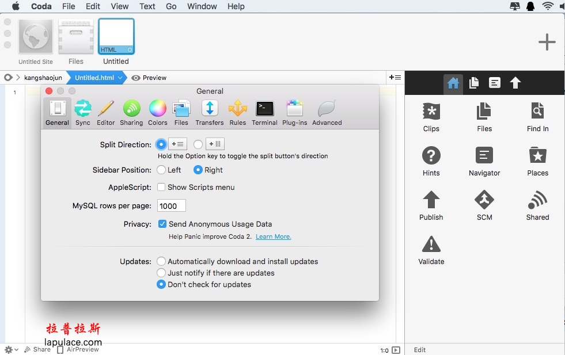Open the Files preferences pane
Viewport: 565px width, 355px height.
(x=181, y=113)
